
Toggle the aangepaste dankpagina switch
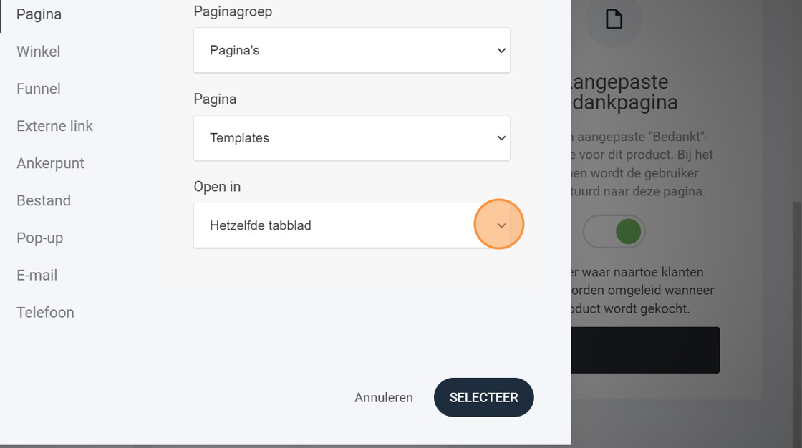[x=614, y=232]
